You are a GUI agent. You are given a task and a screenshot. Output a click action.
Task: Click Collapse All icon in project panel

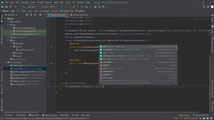click(35, 15)
